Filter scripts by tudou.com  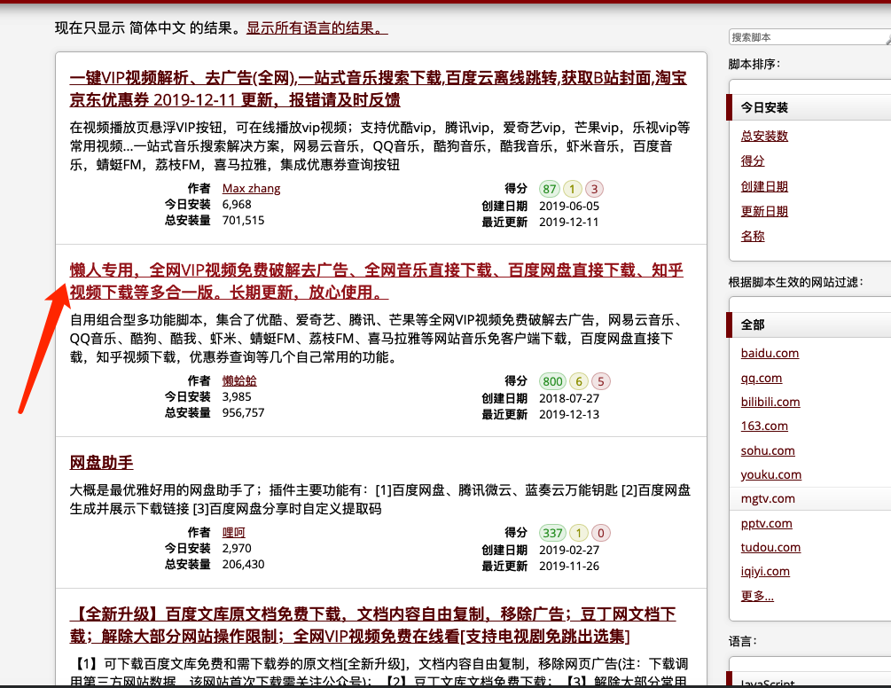pyautogui.click(x=770, y=548)
